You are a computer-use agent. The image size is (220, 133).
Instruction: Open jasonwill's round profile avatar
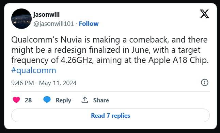(x=21, y=19)
